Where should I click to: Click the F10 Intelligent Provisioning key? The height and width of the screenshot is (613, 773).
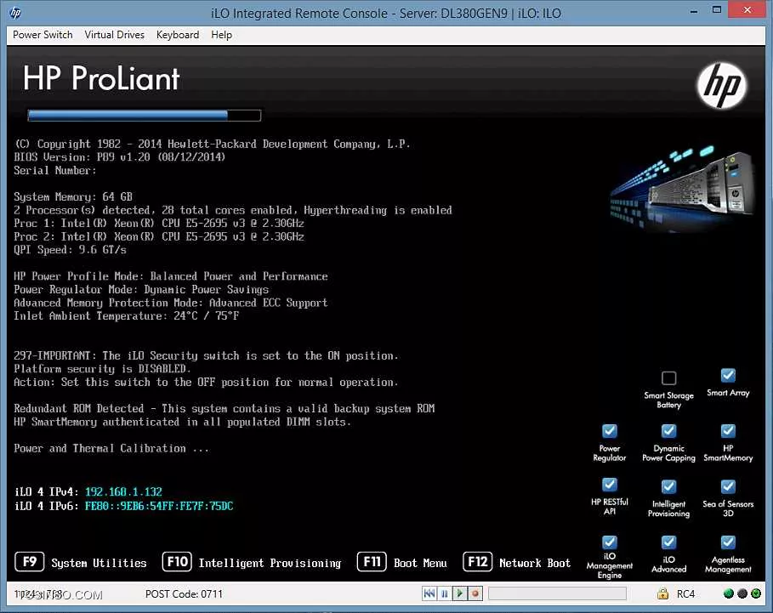(x=177, y=562)
